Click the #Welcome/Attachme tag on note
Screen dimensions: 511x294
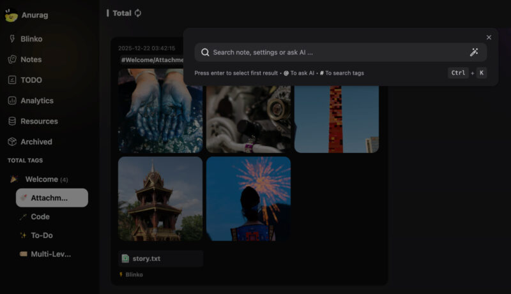pos(152,60)
